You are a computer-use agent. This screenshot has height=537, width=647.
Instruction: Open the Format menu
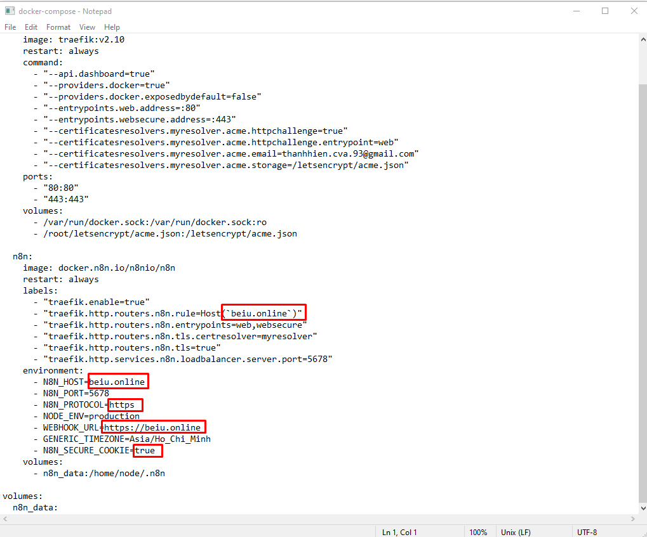(x=58, y=27)
